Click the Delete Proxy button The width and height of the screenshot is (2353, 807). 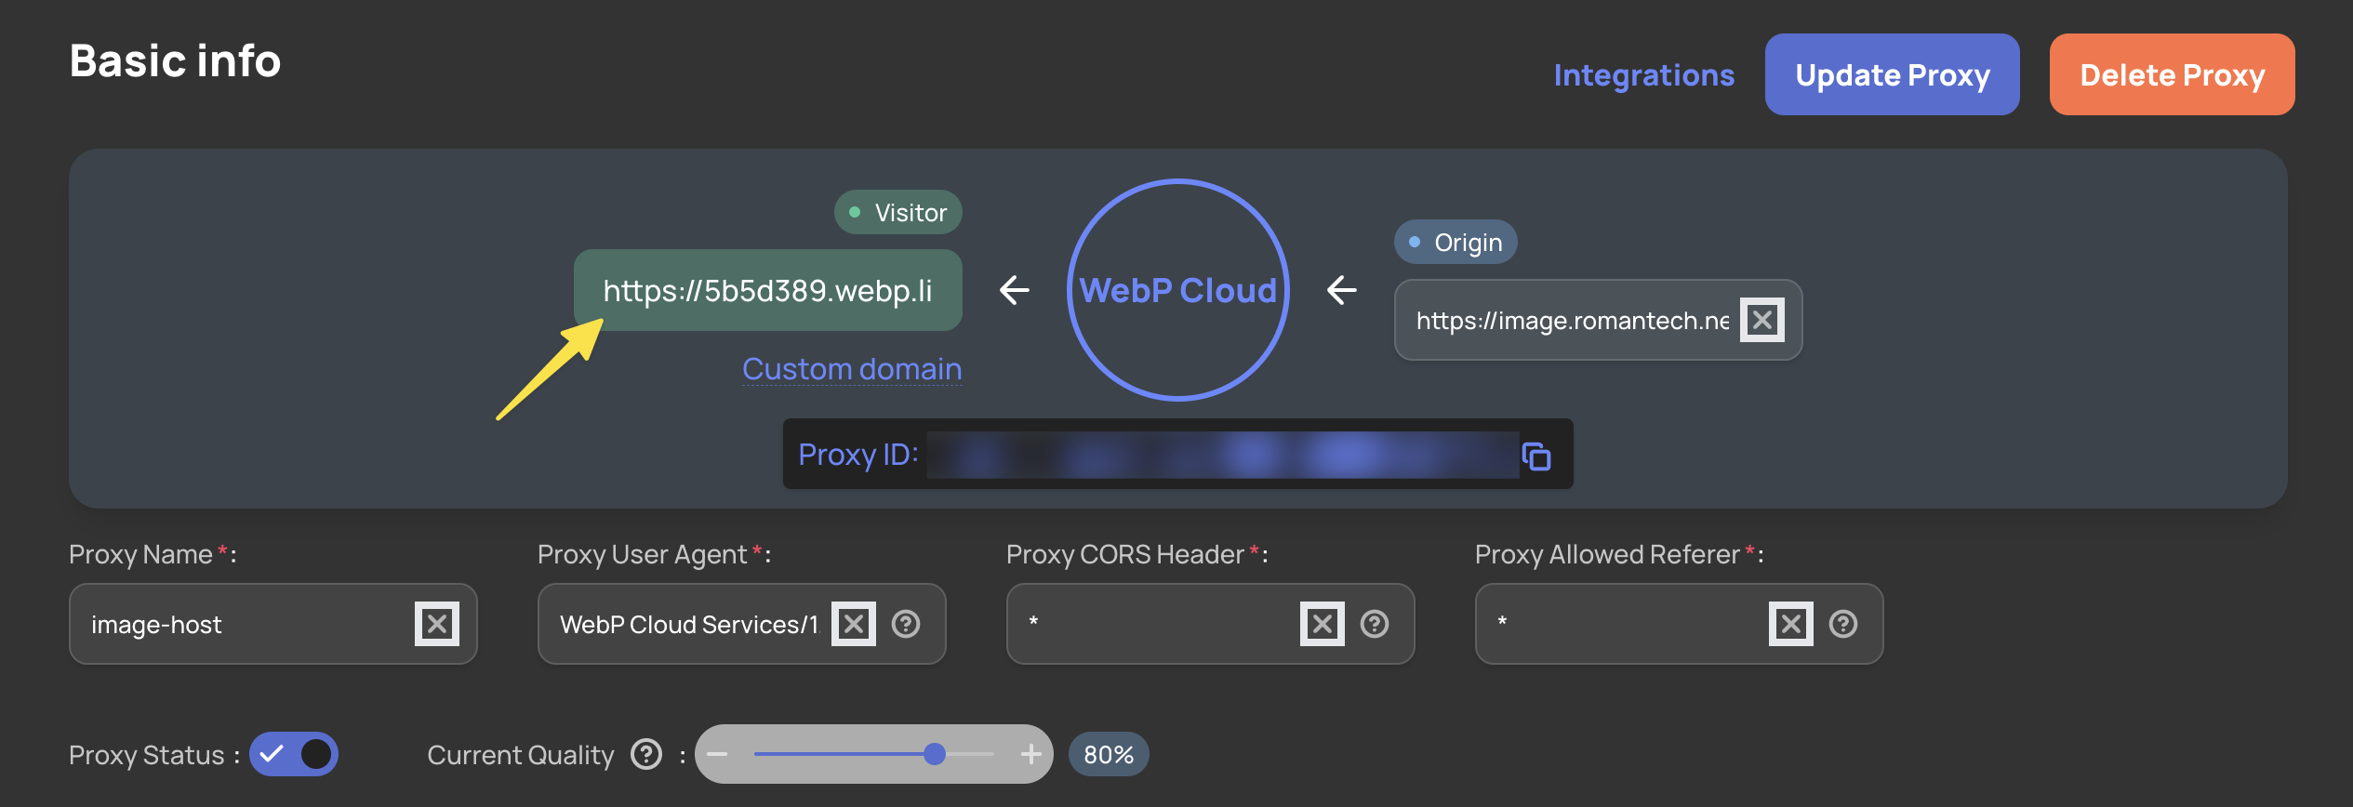click(x=2173, y=74)
